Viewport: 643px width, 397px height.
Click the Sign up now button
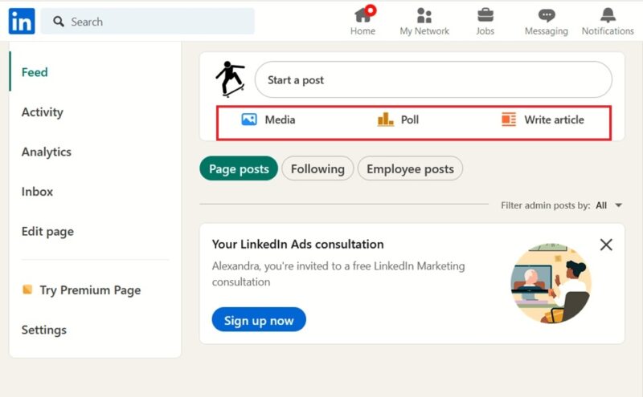tap(259, 320)
